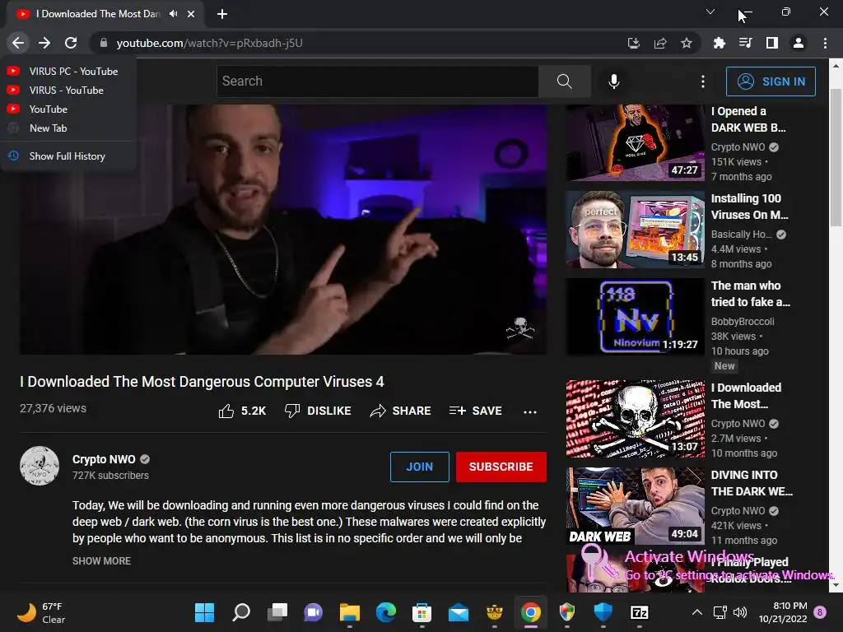Image resolution: width=843 pixels, height=632 pixels.
Task: Click the BobbyBroccoli channel name
Action: coord(743,322)
